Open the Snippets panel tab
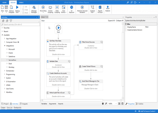 tap(24, 104)
